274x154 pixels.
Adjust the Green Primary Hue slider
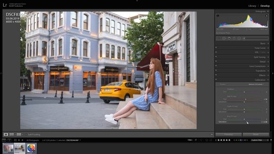pyautogui.click(x=244, y=109)
